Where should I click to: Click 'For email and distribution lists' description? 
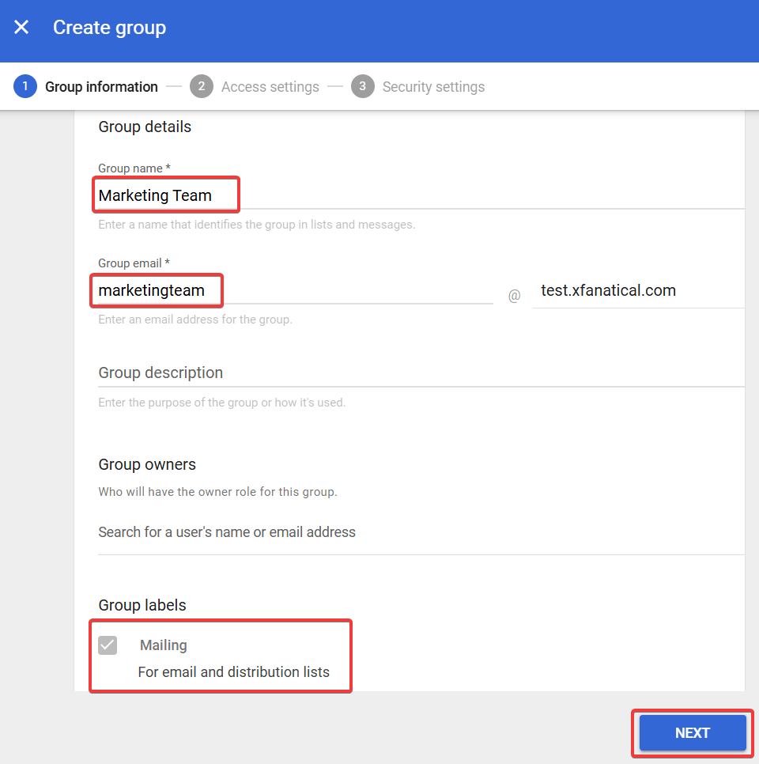[233, 672]
